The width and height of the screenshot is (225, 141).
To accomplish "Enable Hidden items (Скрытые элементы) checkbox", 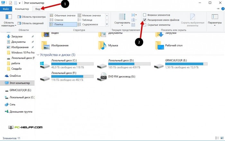I will (145, 25).
